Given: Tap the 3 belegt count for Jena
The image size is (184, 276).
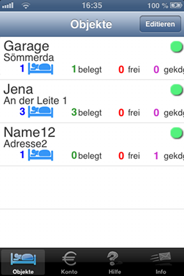Looking at the screenshot, I should (x=87, y=112).
